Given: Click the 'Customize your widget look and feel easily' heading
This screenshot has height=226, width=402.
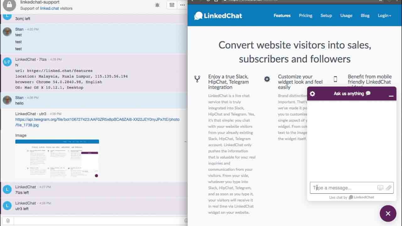Looking at the screenshot, I should pos(300,82).
